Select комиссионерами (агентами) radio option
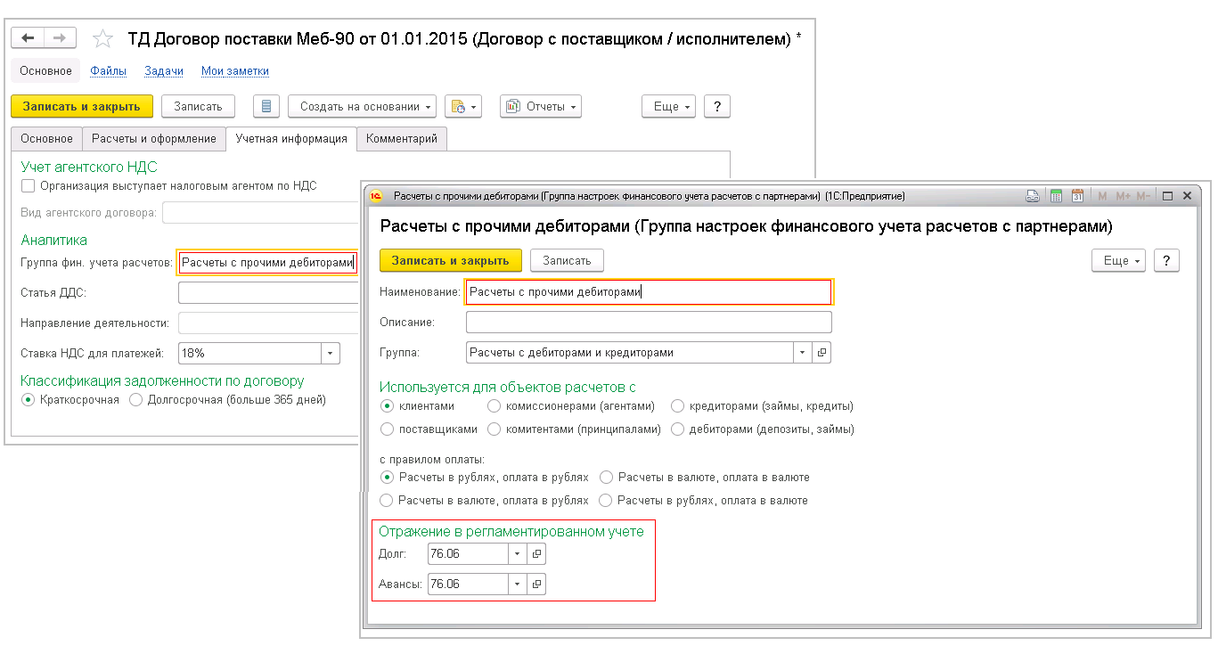 click(494, 406)
